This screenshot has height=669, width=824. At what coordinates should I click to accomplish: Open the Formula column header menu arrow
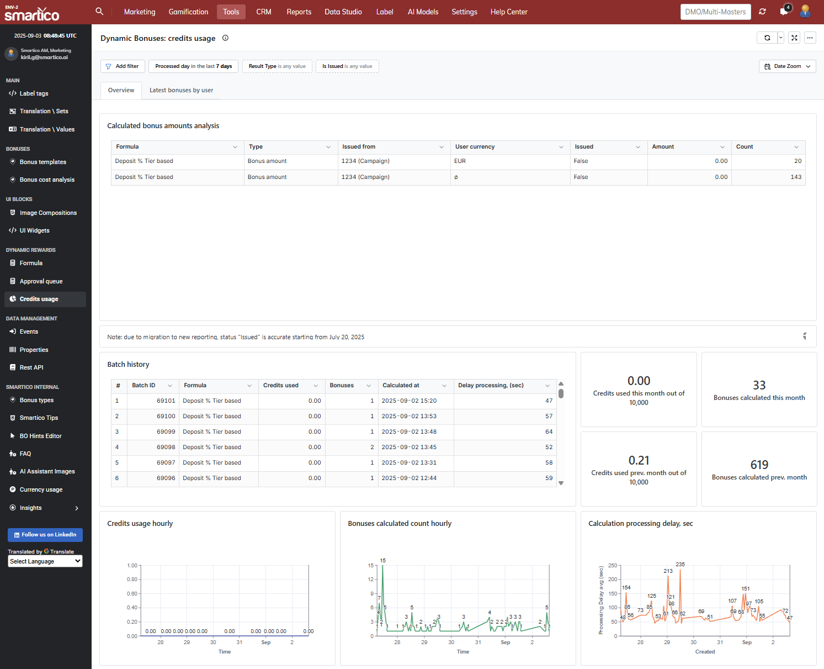pyautogui.click(x=235, y=147)
